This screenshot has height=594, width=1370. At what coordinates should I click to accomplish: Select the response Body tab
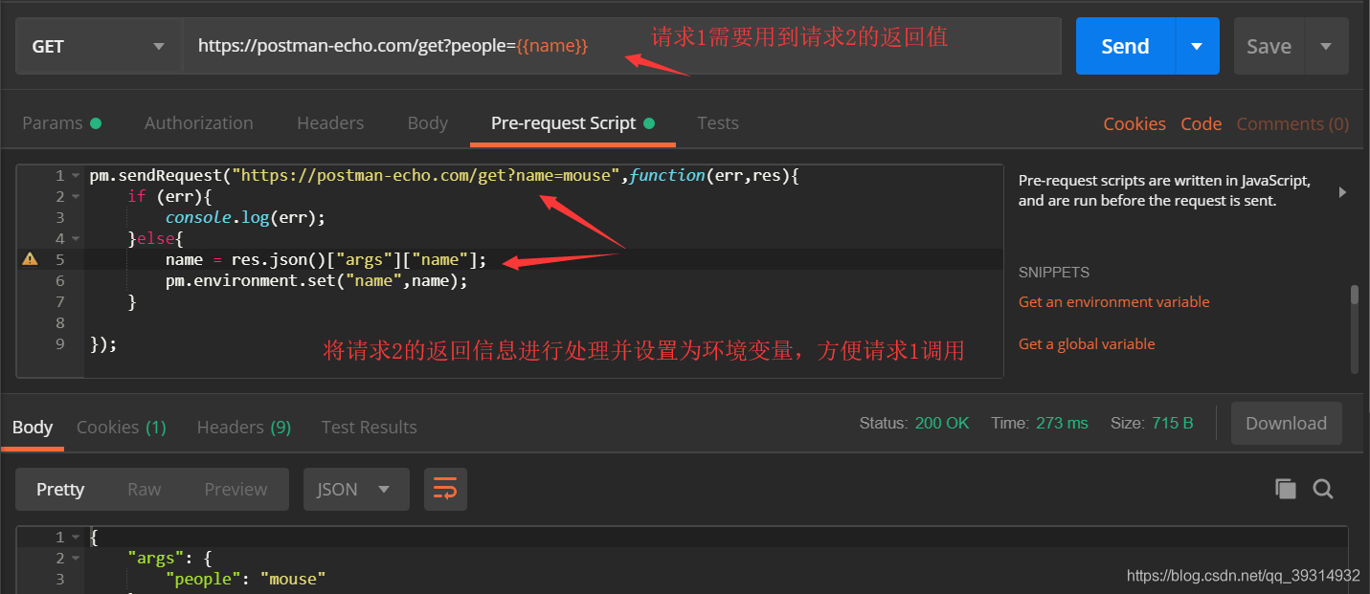33,427
